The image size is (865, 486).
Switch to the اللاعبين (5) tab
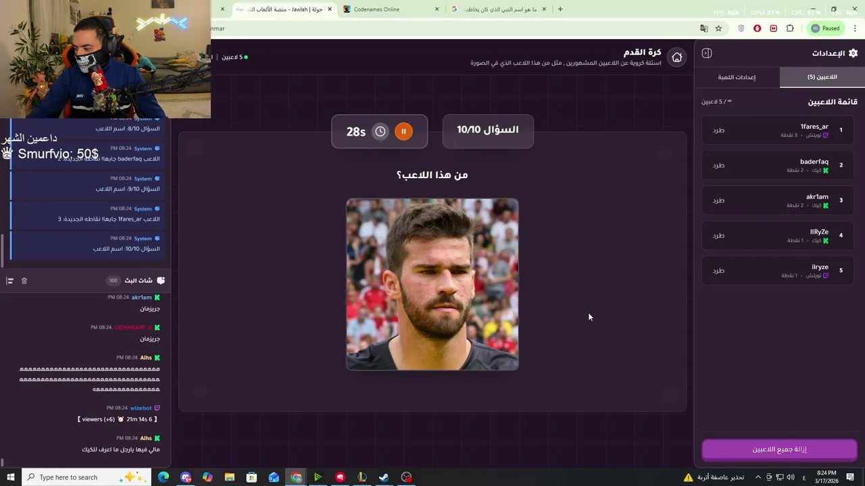822,77
